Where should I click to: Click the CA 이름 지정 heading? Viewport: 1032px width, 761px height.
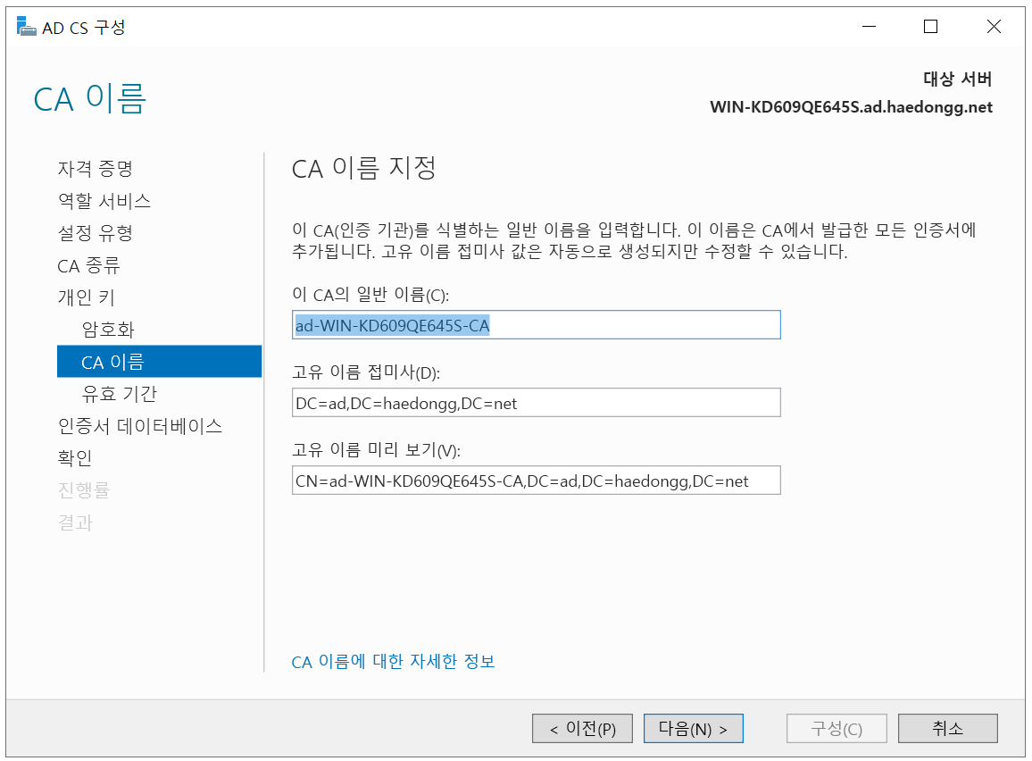coord(363,169)
